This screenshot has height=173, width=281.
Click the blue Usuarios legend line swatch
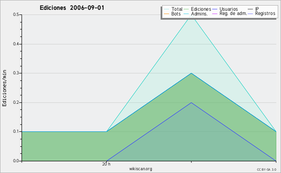coord(214,9)
